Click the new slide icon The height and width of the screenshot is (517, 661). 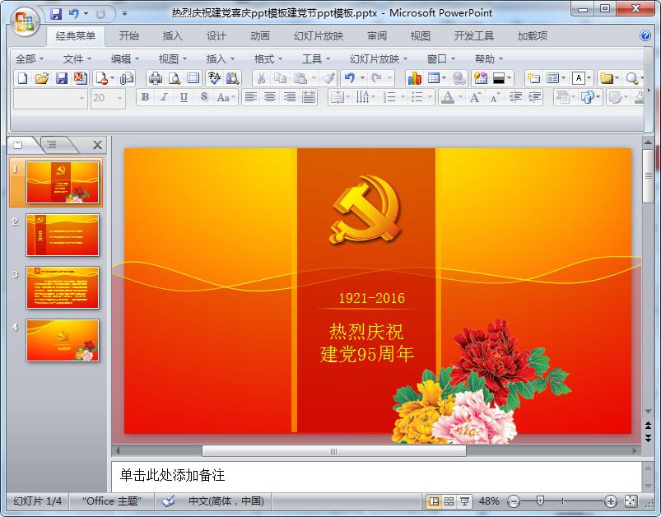pos(533,78)
